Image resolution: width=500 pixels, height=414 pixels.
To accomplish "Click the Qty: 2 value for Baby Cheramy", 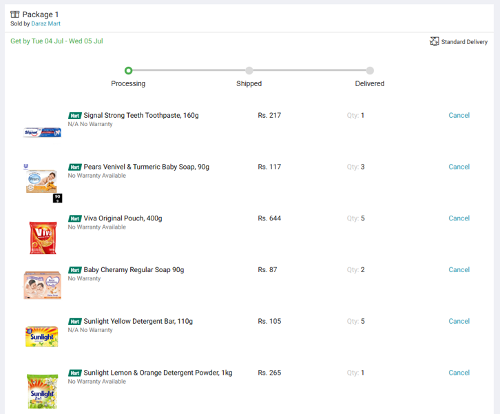I will [355, 270].
